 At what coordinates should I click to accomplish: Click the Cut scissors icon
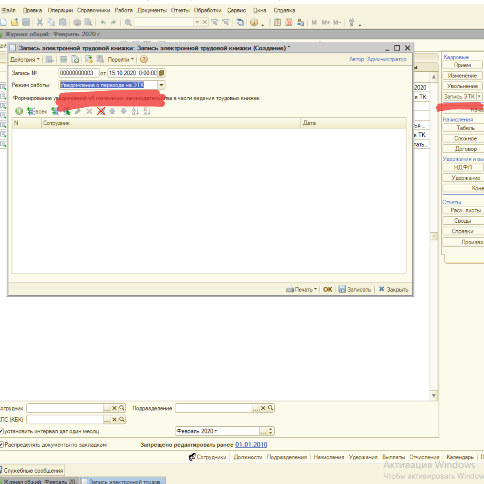[40, 23]
